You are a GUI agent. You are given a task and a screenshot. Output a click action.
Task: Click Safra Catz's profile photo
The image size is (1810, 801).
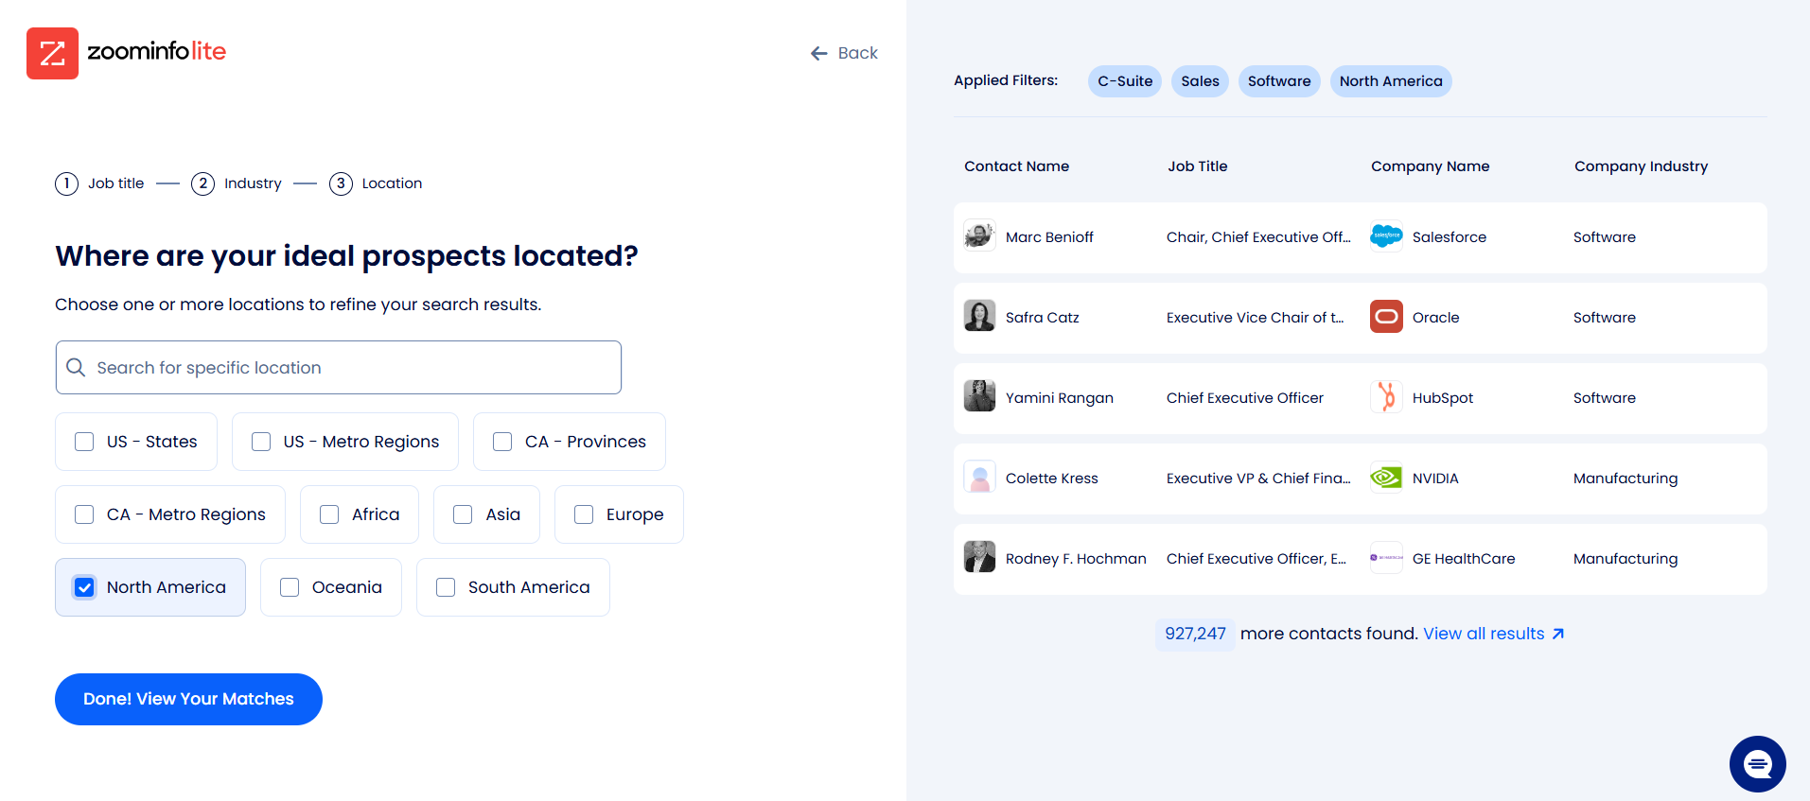tap(979, 315)
